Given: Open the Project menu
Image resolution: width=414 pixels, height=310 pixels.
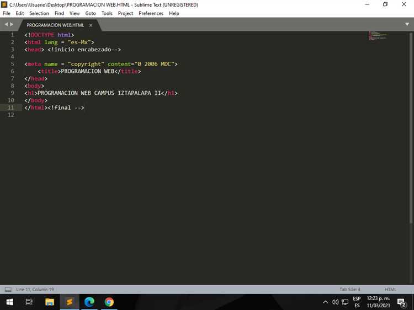Looking at the screenshot, I should tap(125, 13).
